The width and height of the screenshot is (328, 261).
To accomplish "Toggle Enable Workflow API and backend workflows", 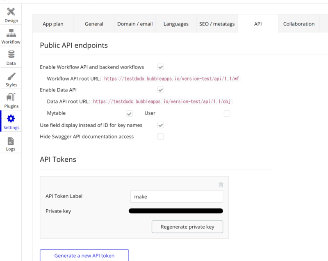I will pos(160,67).
